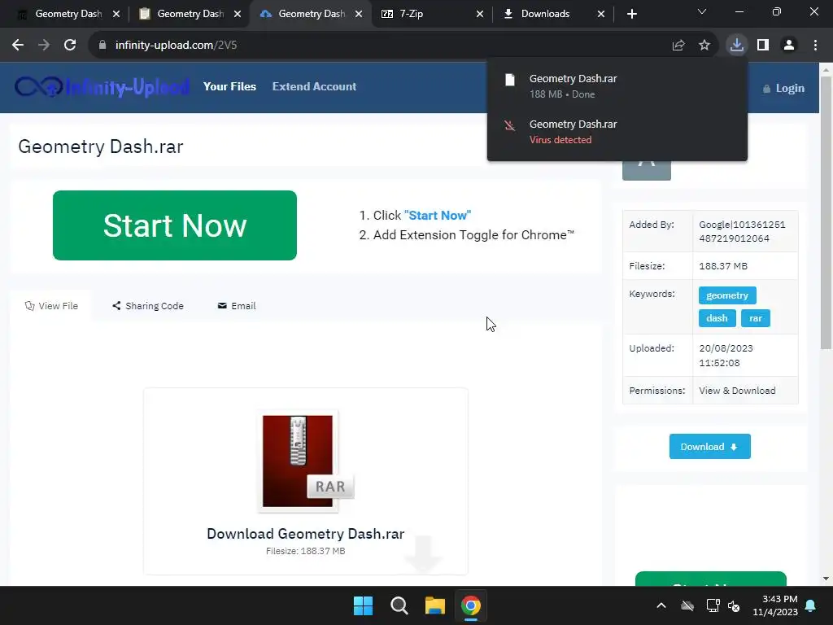Screen dimensions: 833x625
Task: Open the Chrome three-dot menu
Action: (x=815, y=46)
